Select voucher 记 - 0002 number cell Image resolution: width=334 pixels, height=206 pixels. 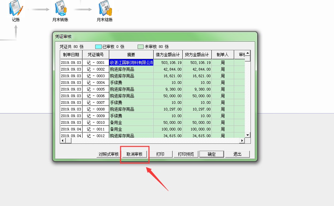point(96,69)
